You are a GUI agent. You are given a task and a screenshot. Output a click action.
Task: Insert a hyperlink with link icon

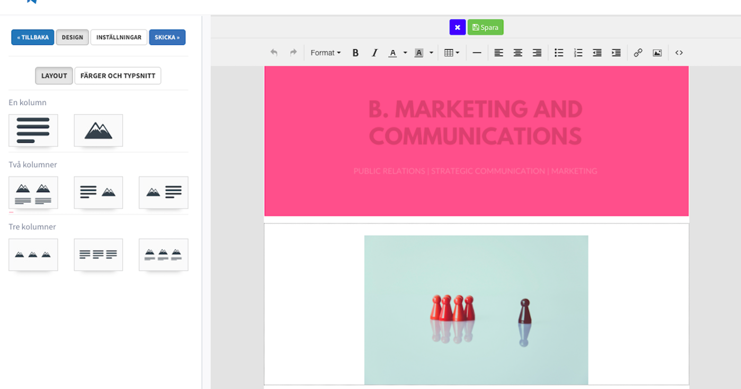click(x=638, y=53)
